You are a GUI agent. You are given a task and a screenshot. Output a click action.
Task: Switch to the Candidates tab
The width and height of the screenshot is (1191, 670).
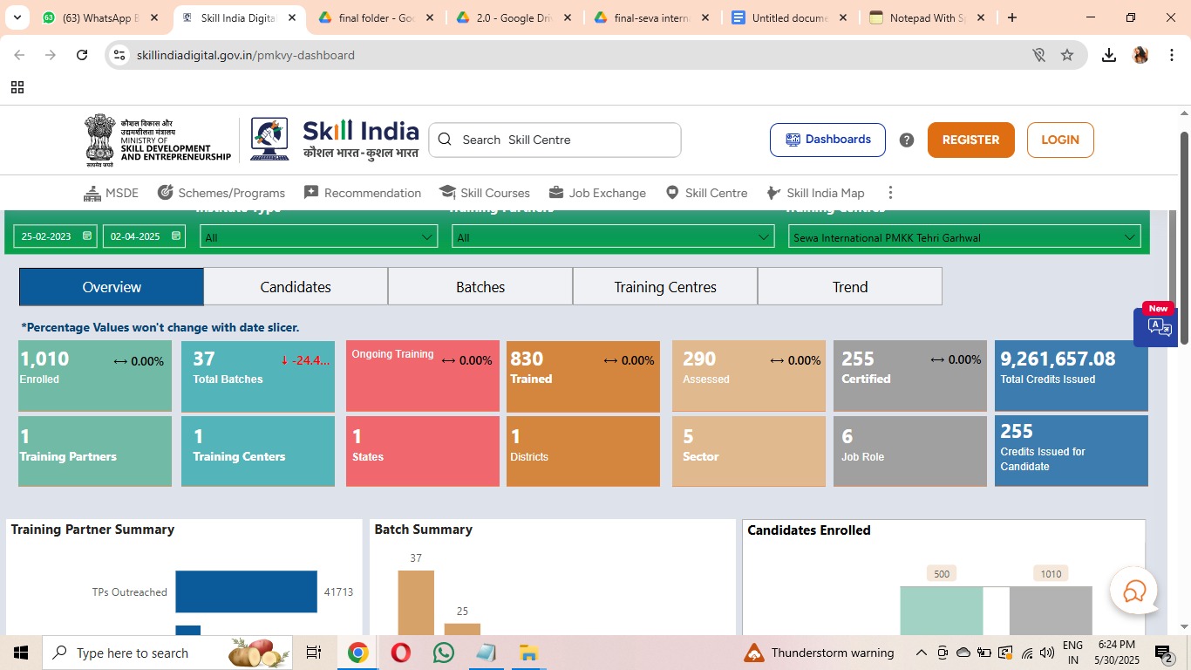[296, 286]
